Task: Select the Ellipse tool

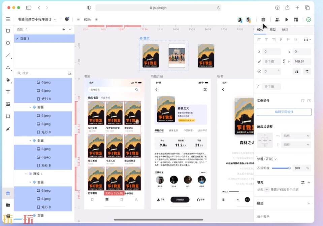Action: coord(8,43)
